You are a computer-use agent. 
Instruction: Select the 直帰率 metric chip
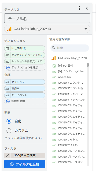click(25, 89)
